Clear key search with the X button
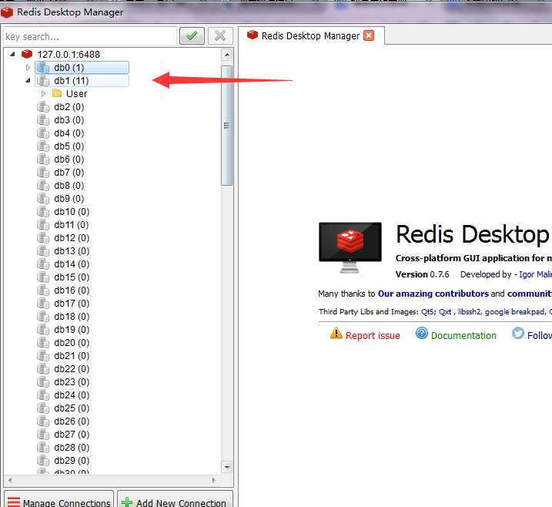This screenshot has width=552, height=507. [x=220, y=36]
